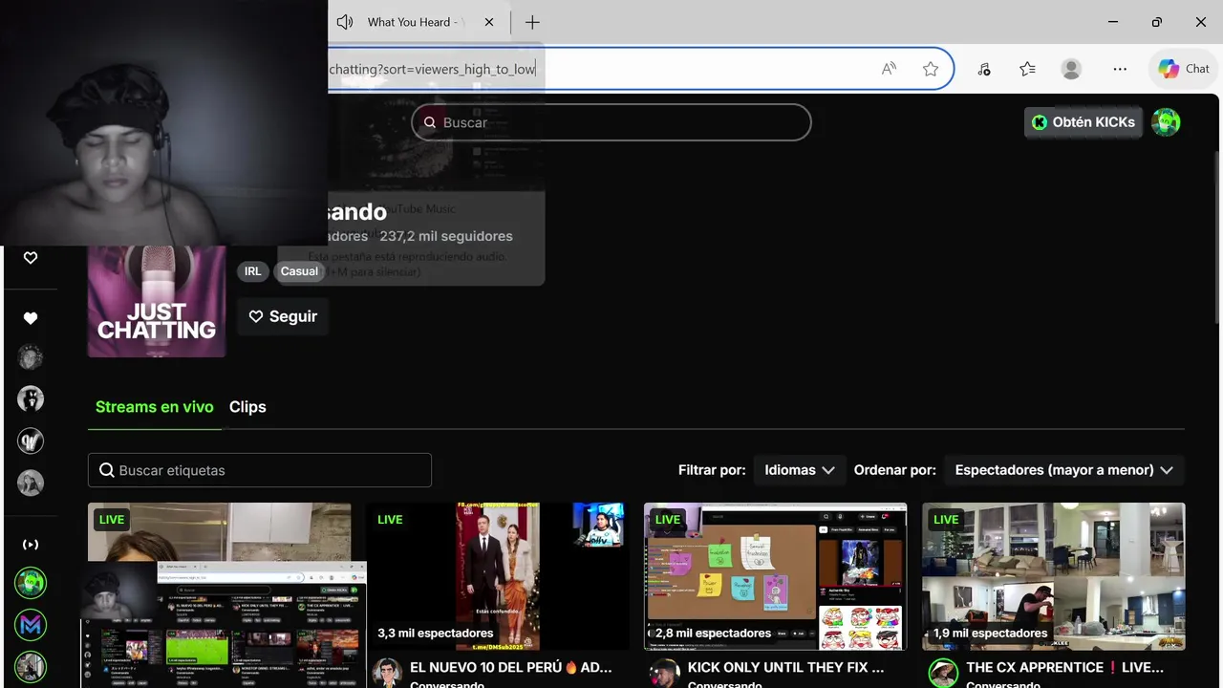Image resolution: width=1223 pixels, height=688 pixels.
Task: Click the speaker audio icon on the browser tab
Action: (345, 22)
